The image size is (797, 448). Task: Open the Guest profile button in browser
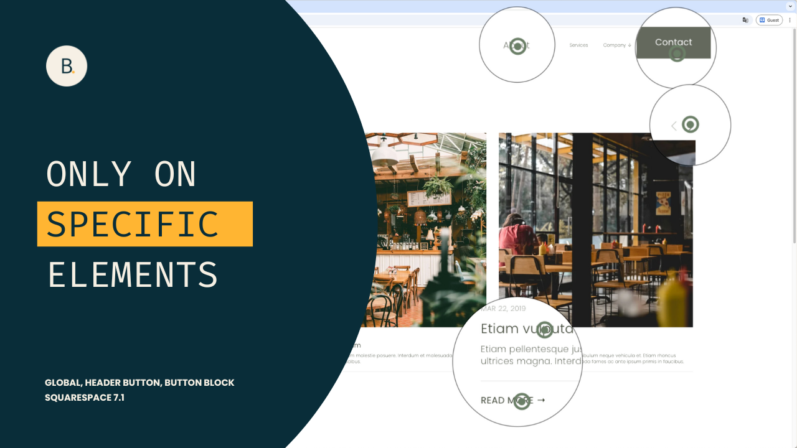tap(769, 20)
